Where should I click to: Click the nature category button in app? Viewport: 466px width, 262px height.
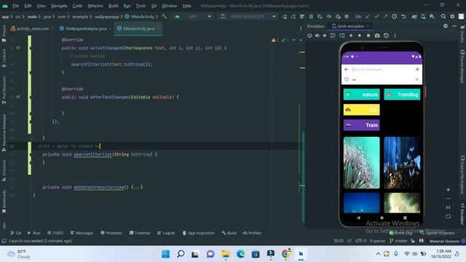pos(361,95)
